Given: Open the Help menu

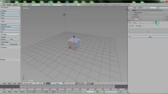Looking at the screenshot, I should click(x=21, y=5).
